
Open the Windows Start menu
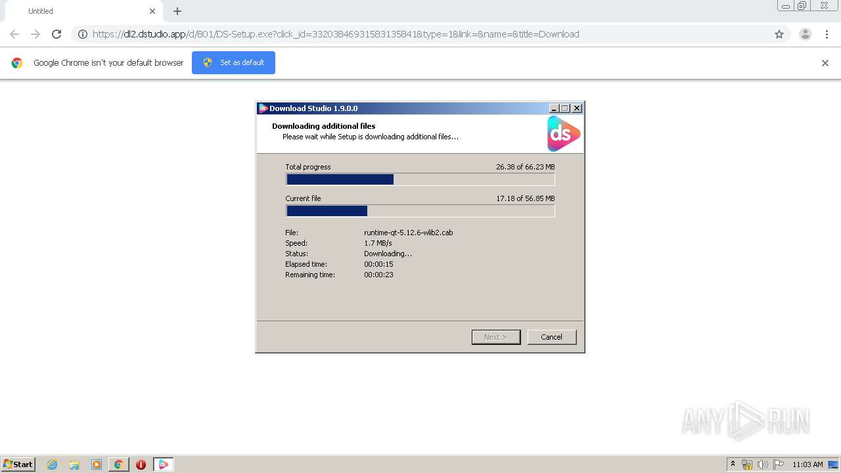[x=18, y=464]
